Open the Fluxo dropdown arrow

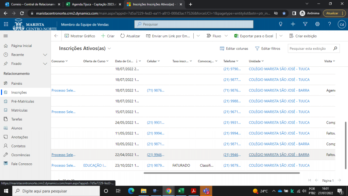click(x=226, y=36)
